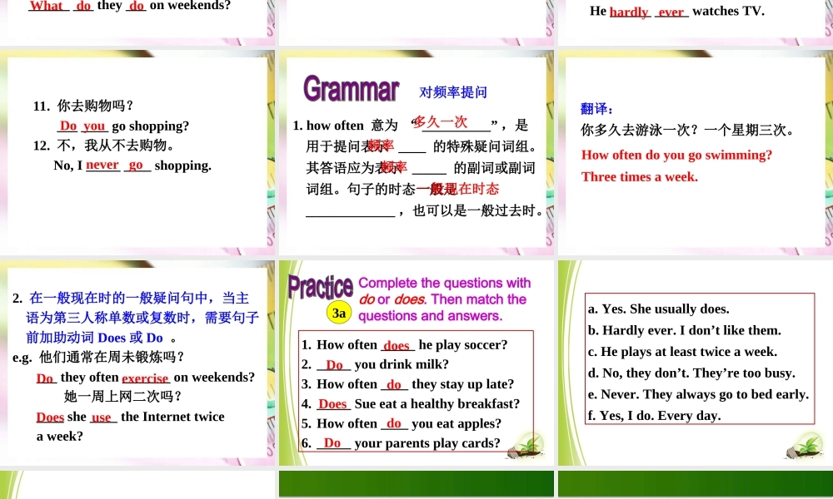Click red text 'Three times a week.'
This screenshot has width=833, height=499.
point(639,176)
